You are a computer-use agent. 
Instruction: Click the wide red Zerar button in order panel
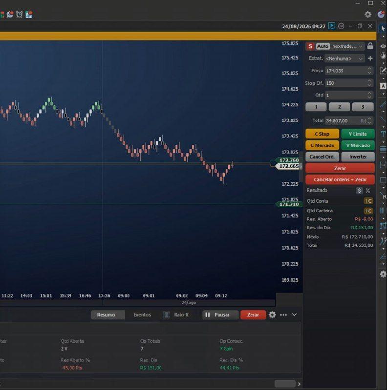(340, 168)
